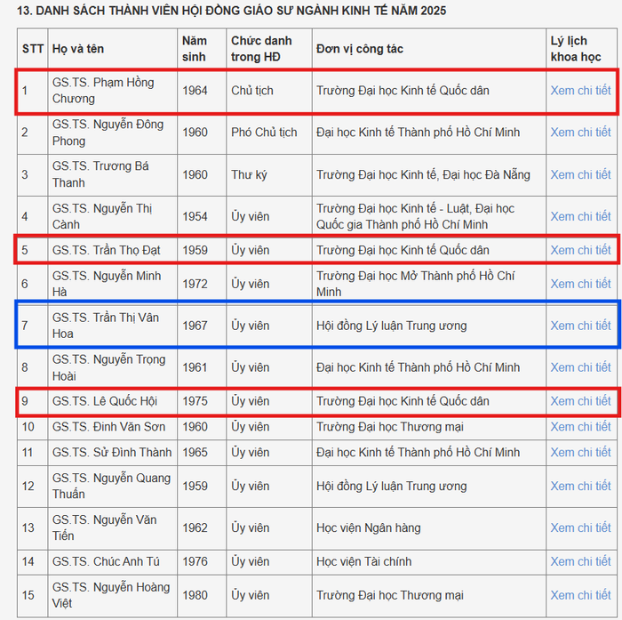The image size is (622, 620).
Task: Click the name GS.TS. Nguyễn Quang Thuấn
Action: pos(111,487)
